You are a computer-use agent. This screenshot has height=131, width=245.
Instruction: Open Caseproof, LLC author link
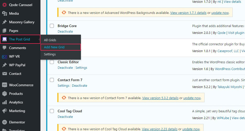click(228, 51)
